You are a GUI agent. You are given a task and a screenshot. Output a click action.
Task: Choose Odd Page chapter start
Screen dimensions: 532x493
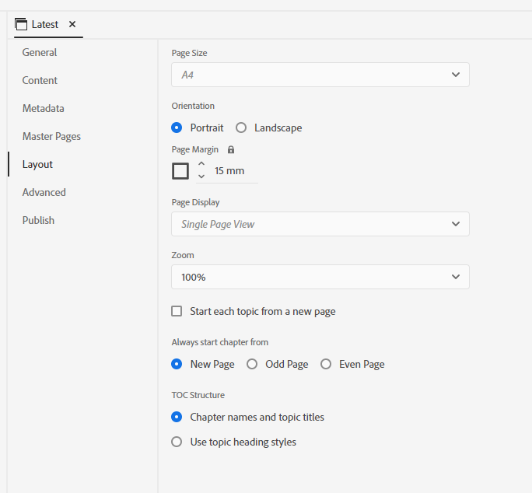pyautogui.click(x=252, y=364)
